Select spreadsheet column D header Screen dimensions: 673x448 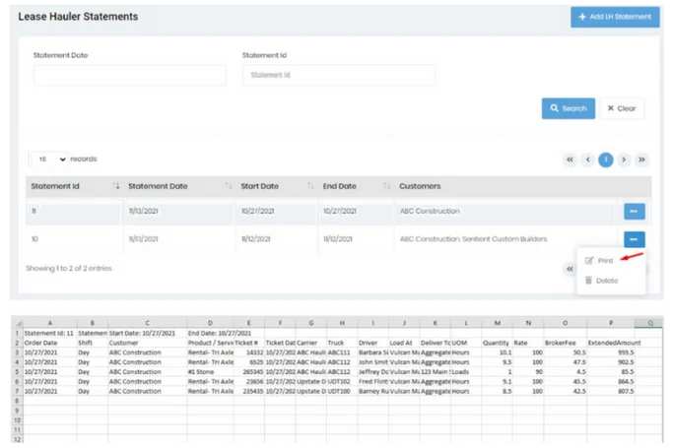pyautogui.click(x=210, y=323)
